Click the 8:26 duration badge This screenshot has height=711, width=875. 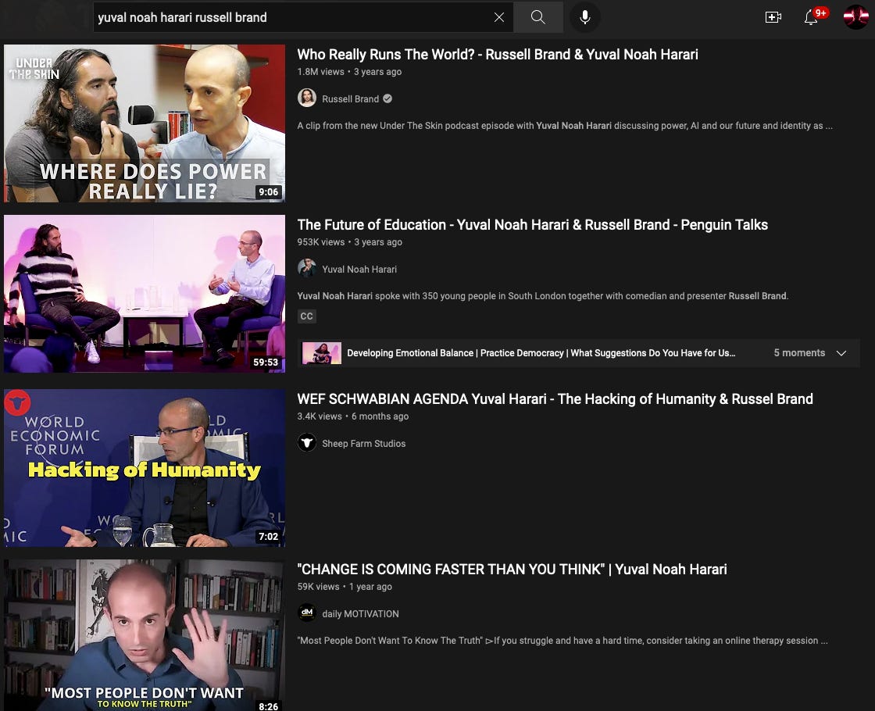click(x=269, y=706)
